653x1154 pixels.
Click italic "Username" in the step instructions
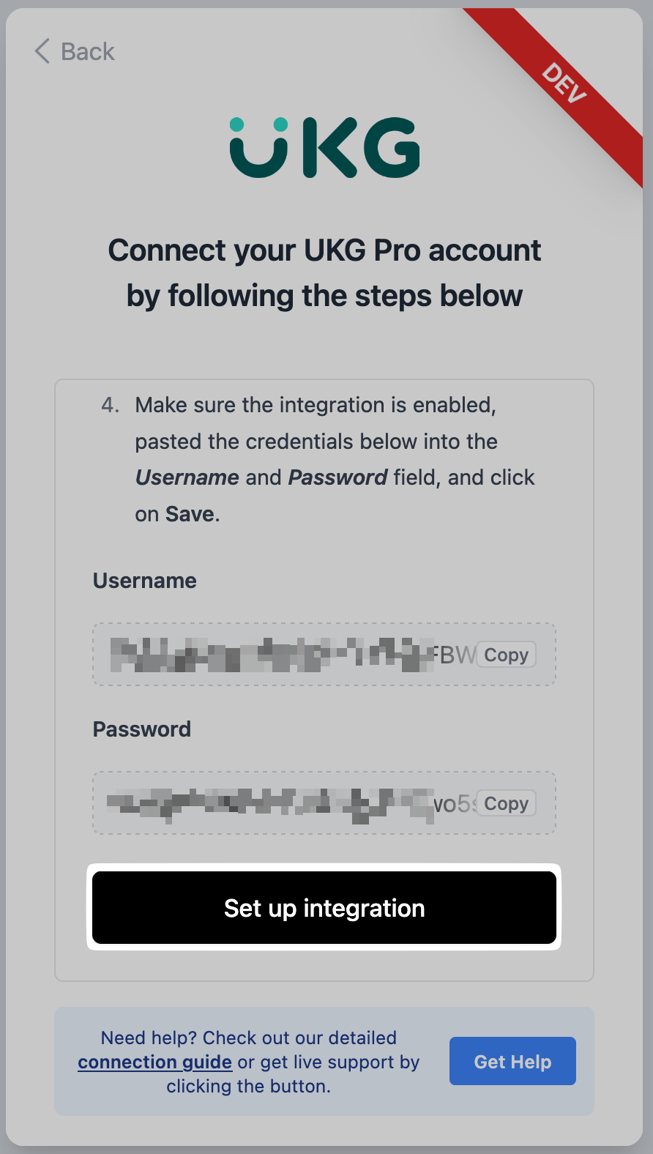click(187, 477)
